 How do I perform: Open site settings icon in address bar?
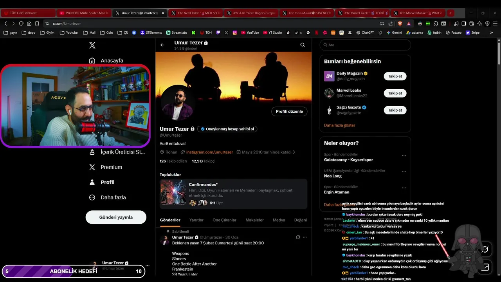coord(47,23)
